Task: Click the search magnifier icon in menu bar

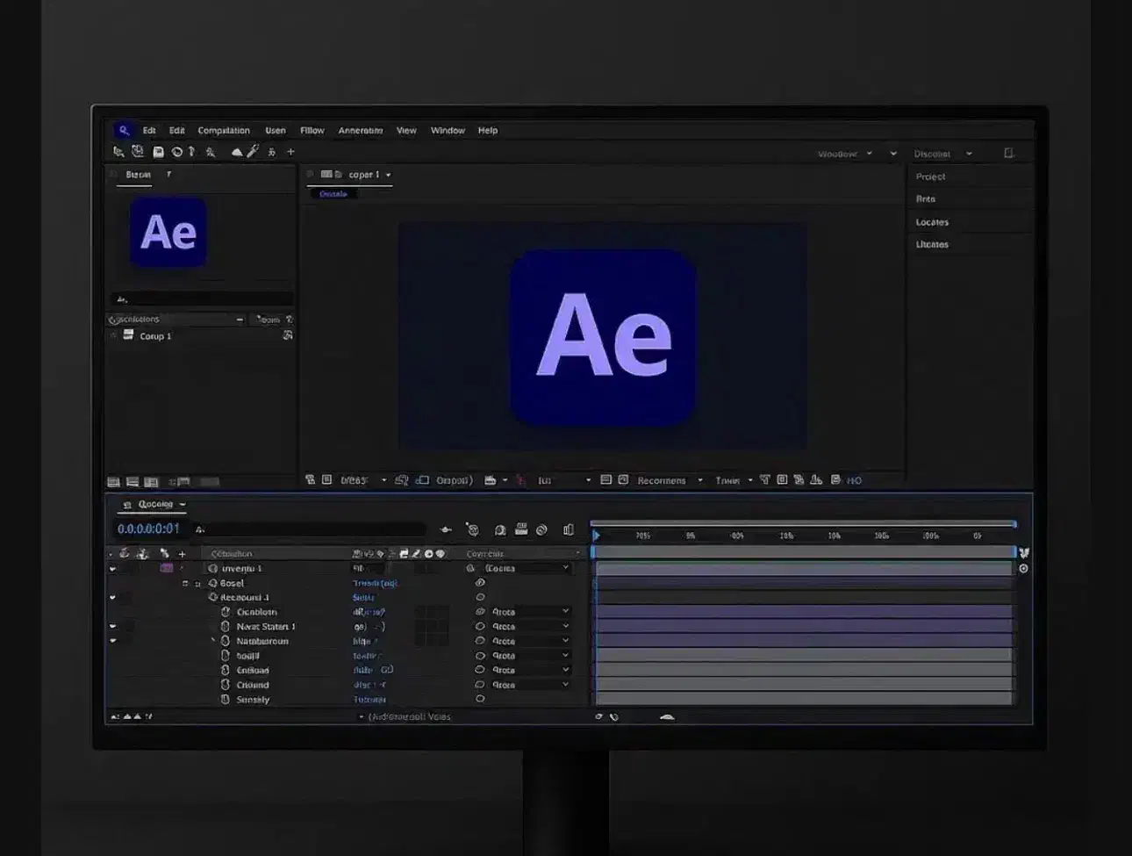Action: point(124,130)
